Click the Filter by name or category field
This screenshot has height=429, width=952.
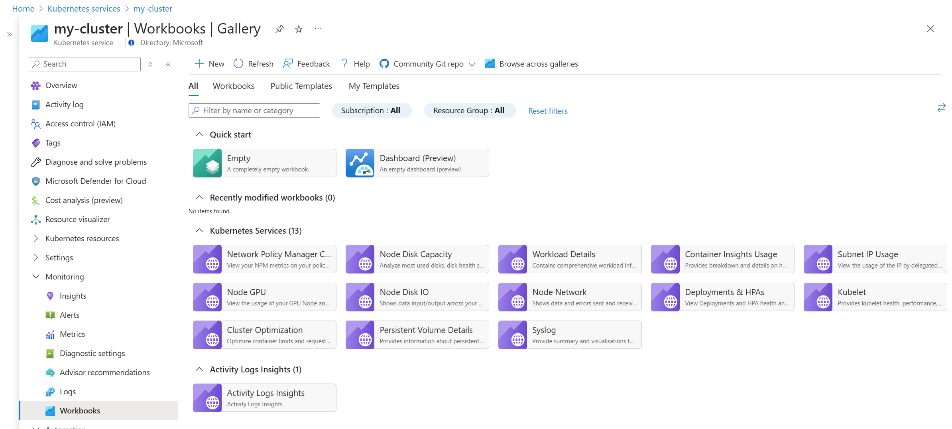(254, 110)
